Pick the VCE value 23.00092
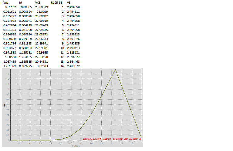The width and height of the screenshot is (233, 151). tap(42, 16)
